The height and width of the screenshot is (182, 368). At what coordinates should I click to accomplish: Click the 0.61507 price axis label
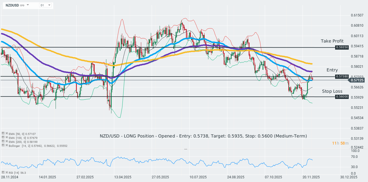pos(357,15)
